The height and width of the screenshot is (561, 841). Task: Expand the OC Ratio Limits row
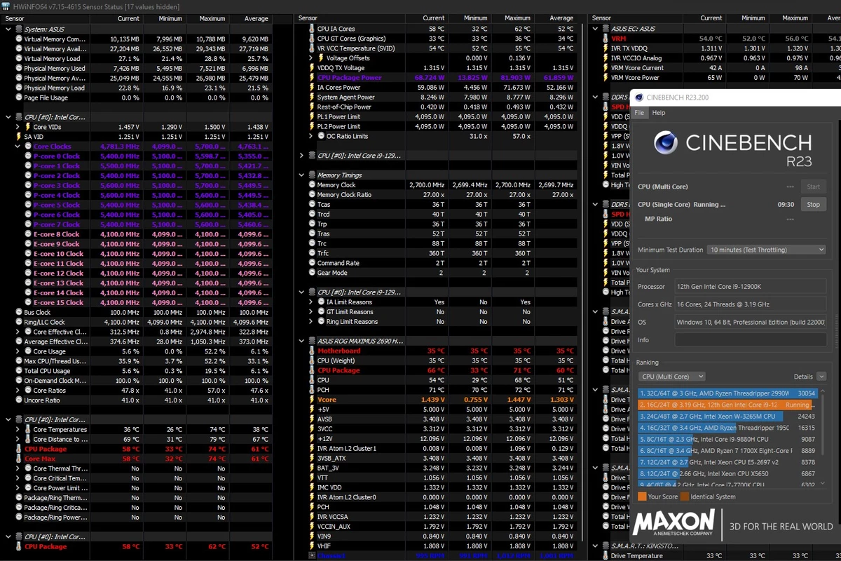[x=311, y=136]
